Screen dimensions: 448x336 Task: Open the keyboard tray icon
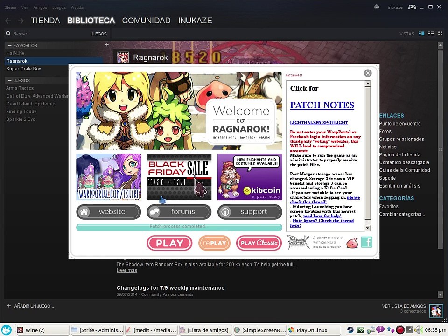(371, 330)
